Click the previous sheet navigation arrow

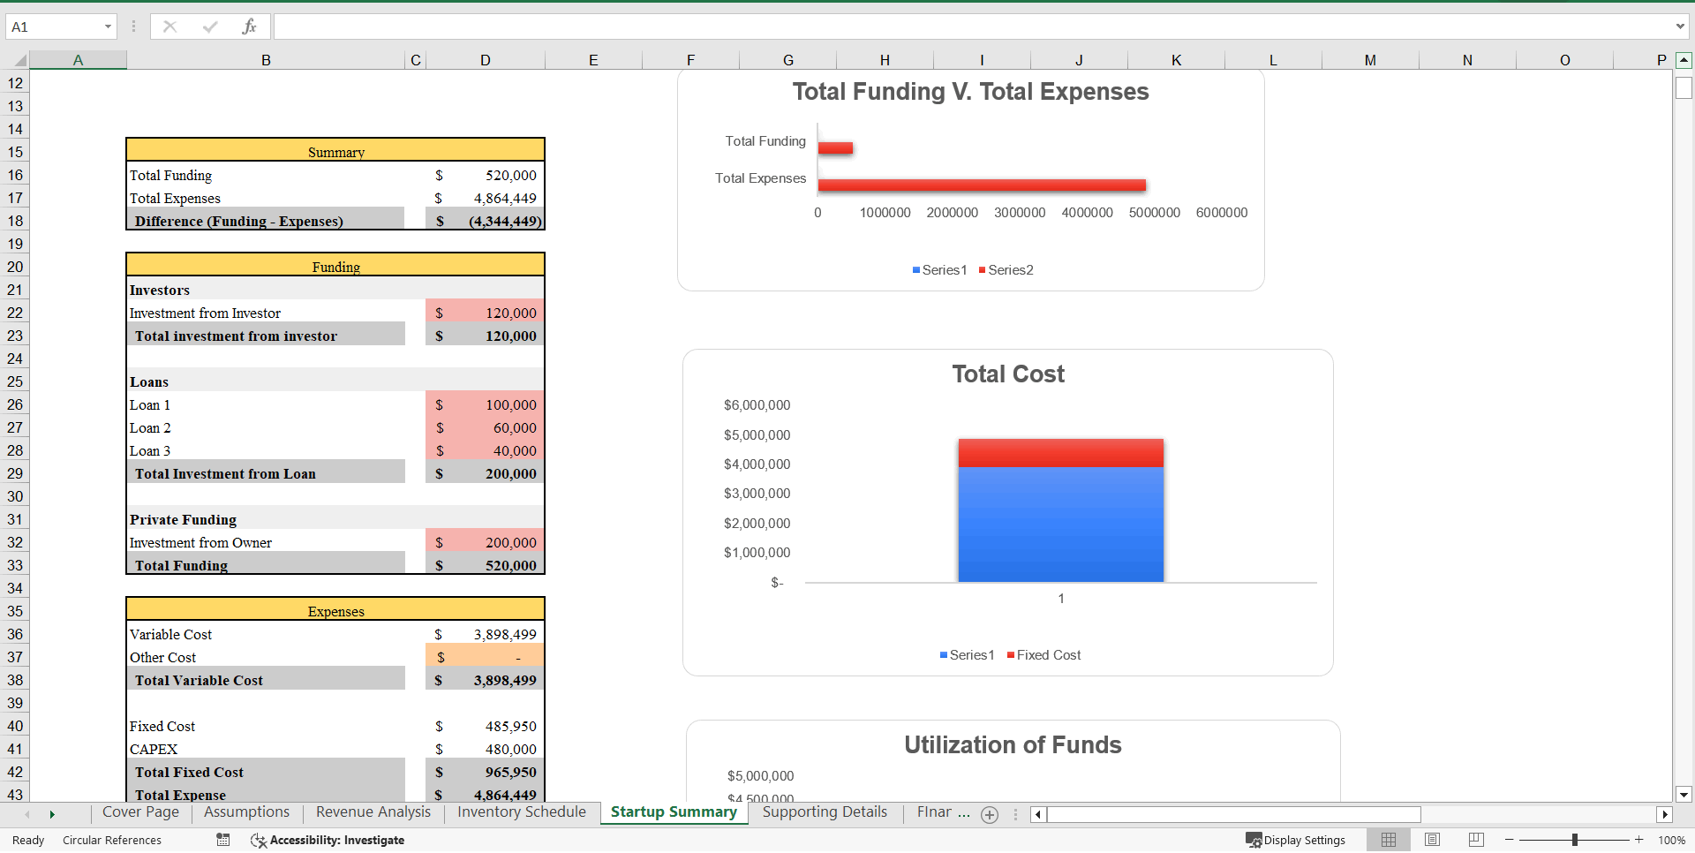[x=27, y=814]
